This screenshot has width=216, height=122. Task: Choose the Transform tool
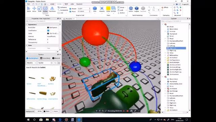pyautogui.click(x=52, y=9)
